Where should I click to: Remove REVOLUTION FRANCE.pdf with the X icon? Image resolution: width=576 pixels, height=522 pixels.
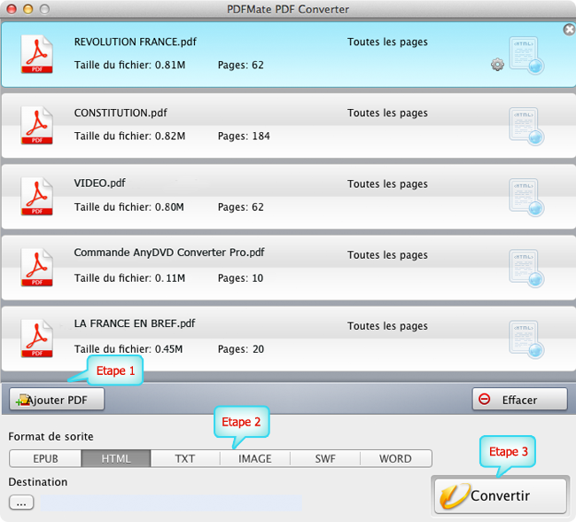(569, 29)
